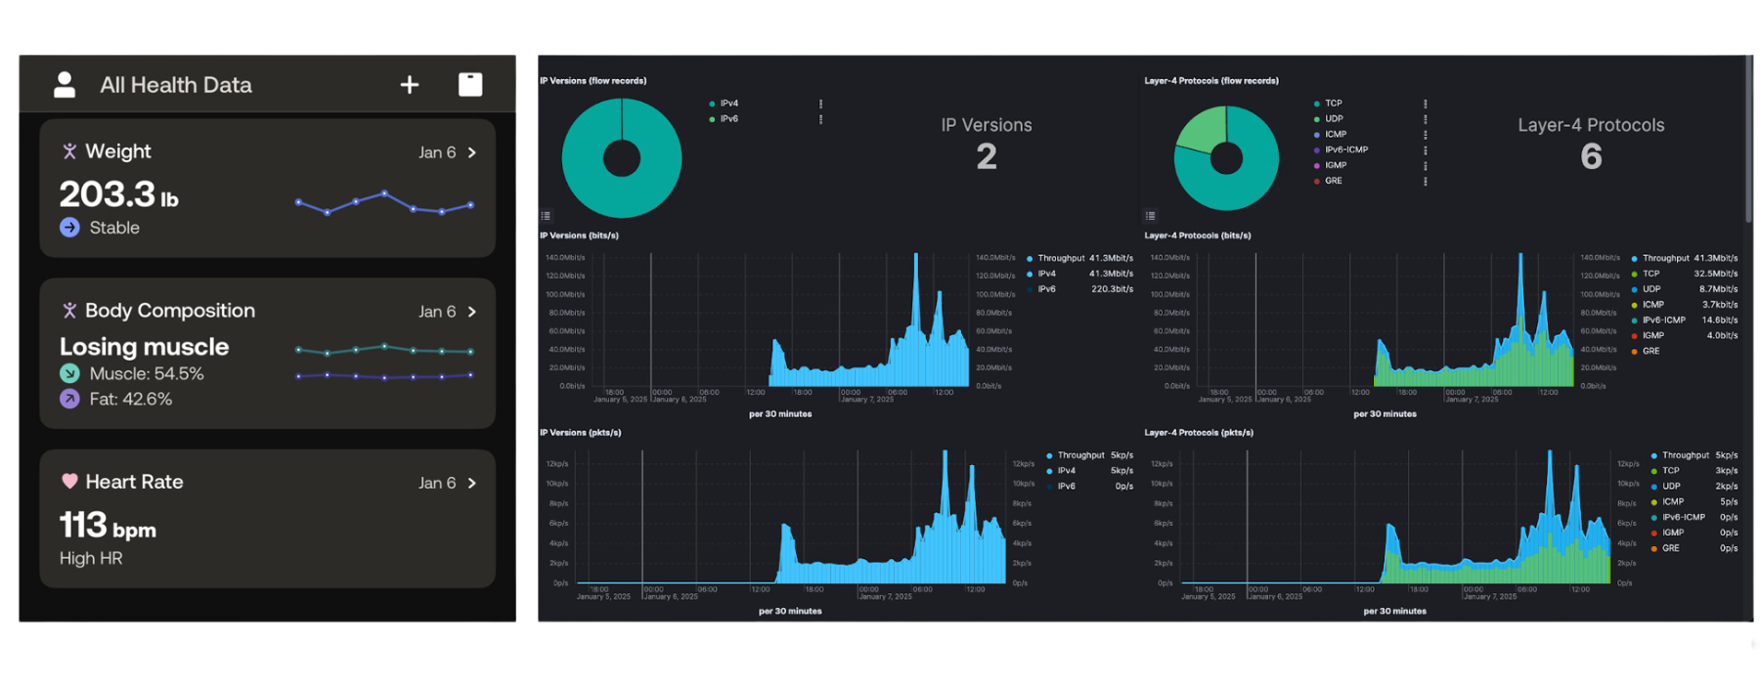Toggle UDP 2kp/s in Layer-4 pkts/s legend
Screen dimensions: 1760x684
tap(1694, 487)
